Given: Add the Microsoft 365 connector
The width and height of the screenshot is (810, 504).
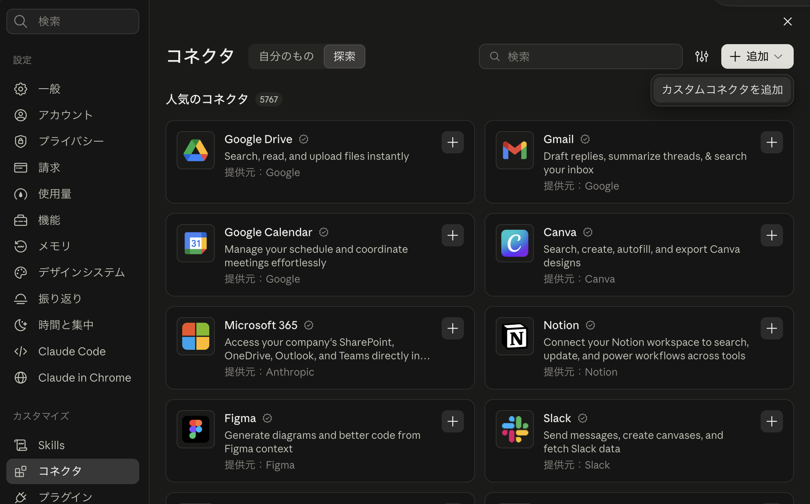Looking at the screenshot, I should tap(452, 328).
